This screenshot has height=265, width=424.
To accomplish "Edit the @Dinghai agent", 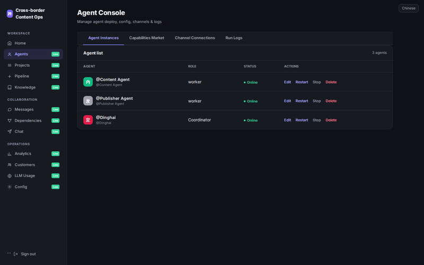I will (x=287, y=120).
